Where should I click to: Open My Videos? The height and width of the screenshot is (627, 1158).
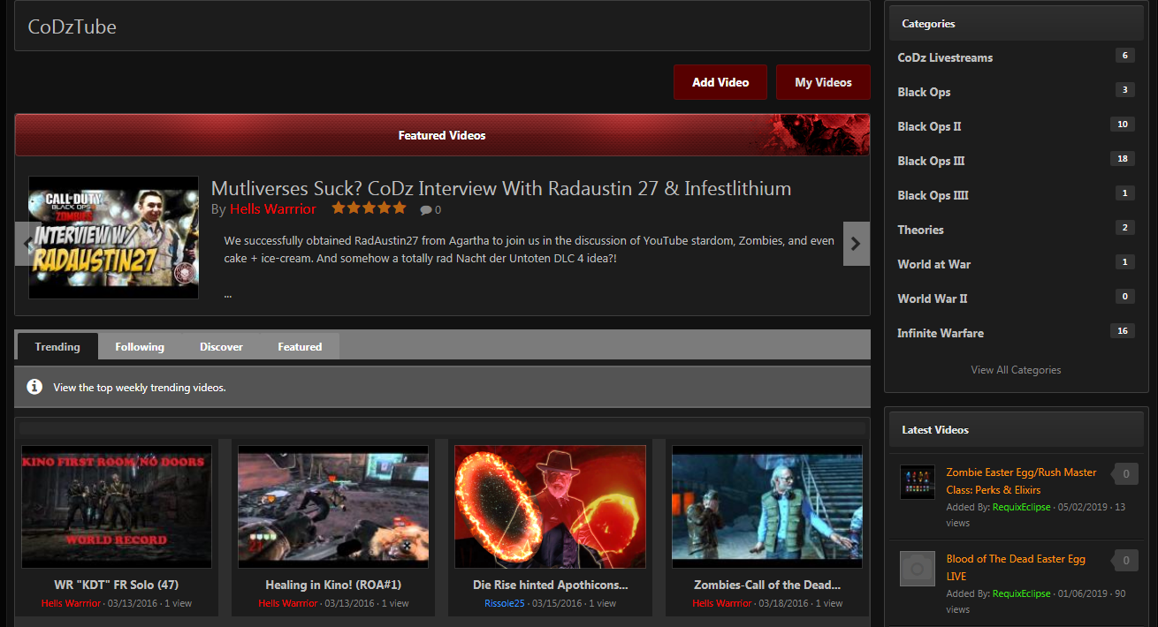click(823, 82)
